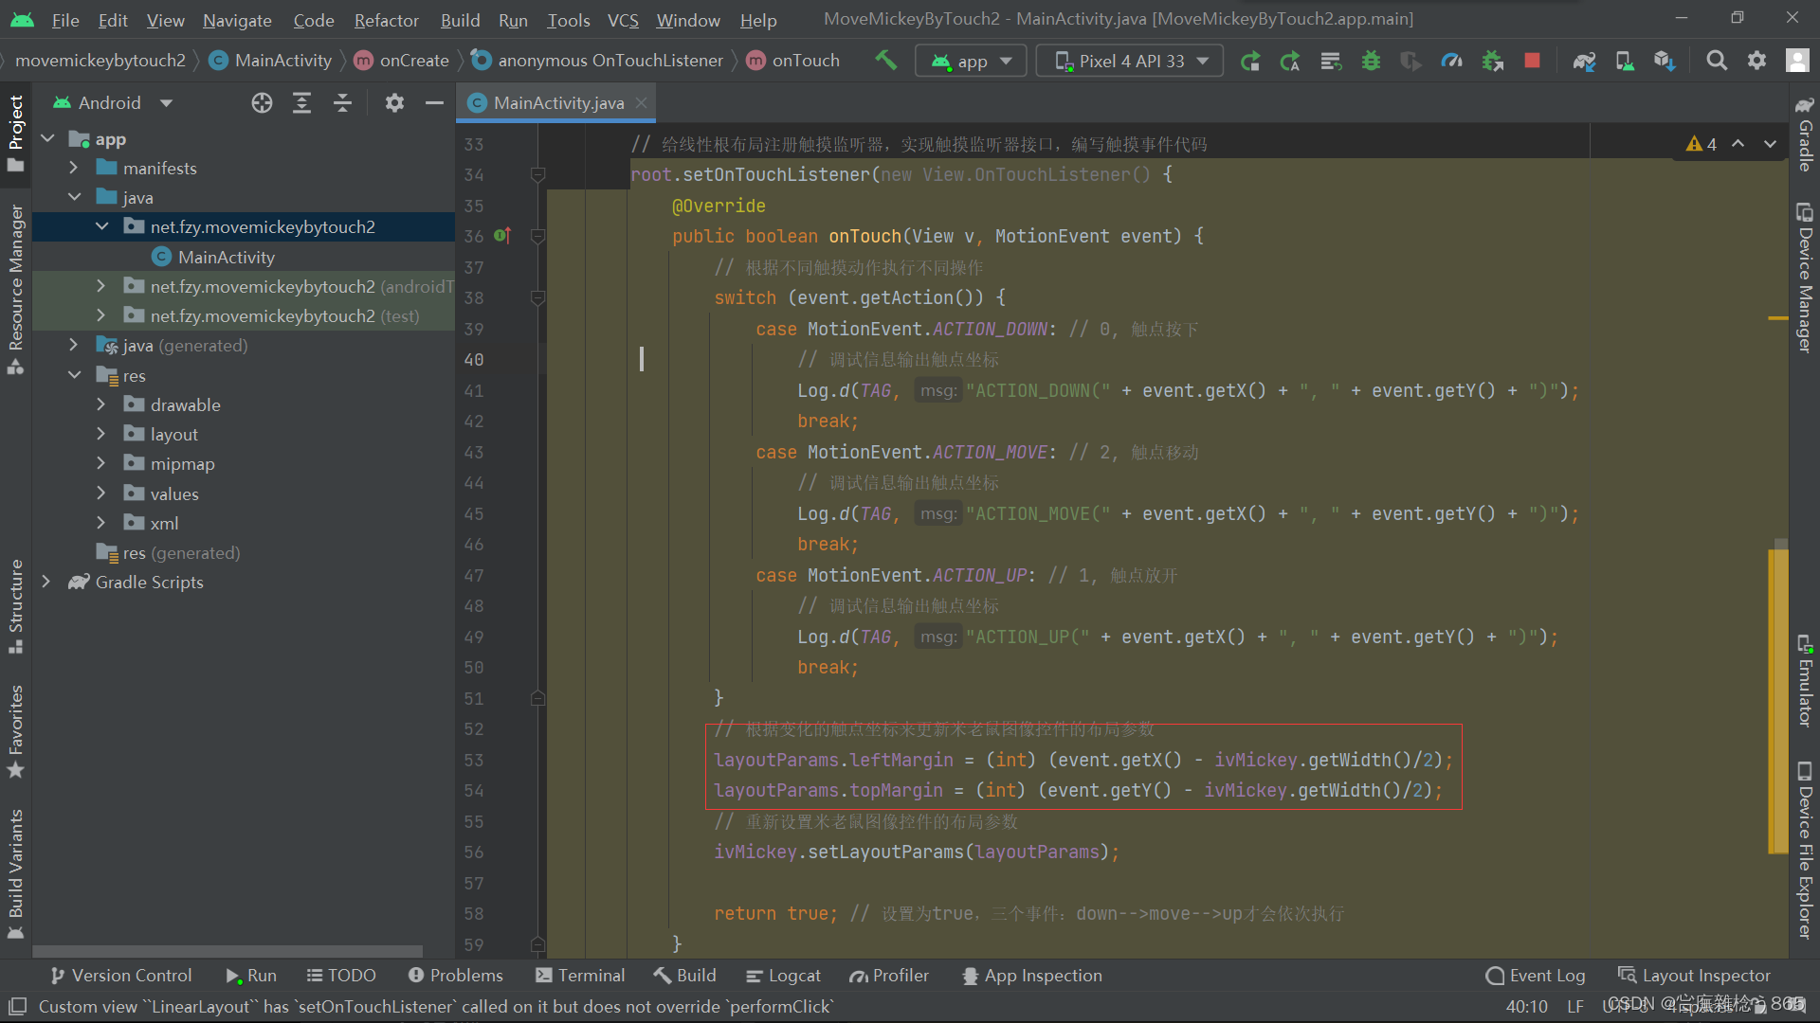This screenshot has width=1820, height=1023.
Task: Click the 40:10 cursor position indicator
Action: (1526, 1006)
